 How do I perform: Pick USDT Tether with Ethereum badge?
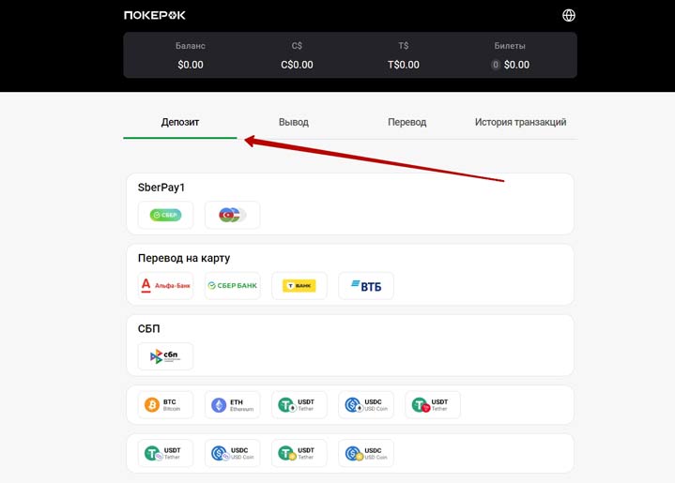click(299, 405)
